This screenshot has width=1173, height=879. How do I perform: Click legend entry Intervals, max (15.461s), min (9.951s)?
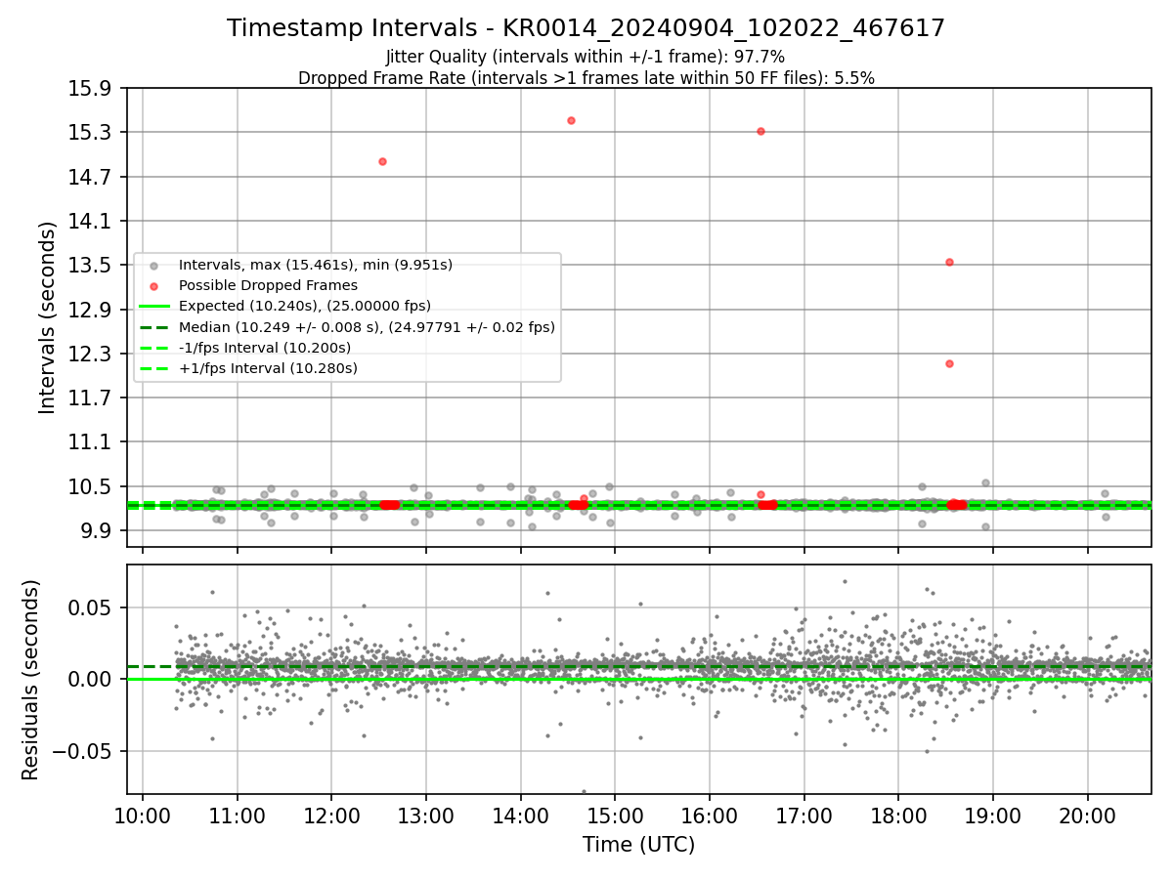[316, 265]
